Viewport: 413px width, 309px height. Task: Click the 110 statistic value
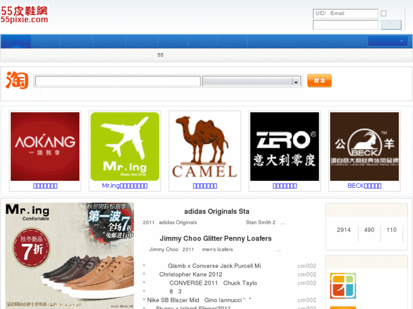pyautogui.click(x=391, y=230)
